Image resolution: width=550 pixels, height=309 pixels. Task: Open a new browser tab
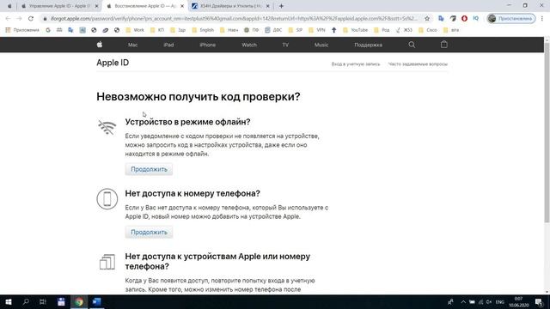point(281,6)
